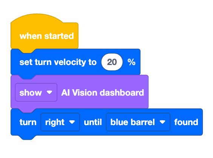Open the show option dropdown

tap(36, 93)
